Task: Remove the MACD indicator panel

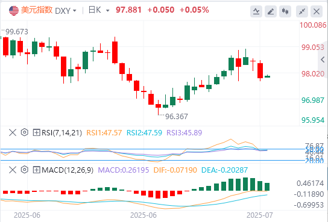Action: point(13,170)
